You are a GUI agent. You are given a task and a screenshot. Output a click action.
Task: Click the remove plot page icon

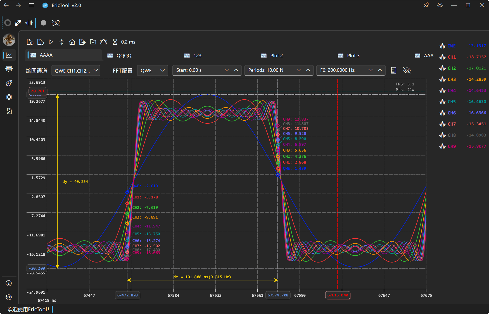click(41, 42)
